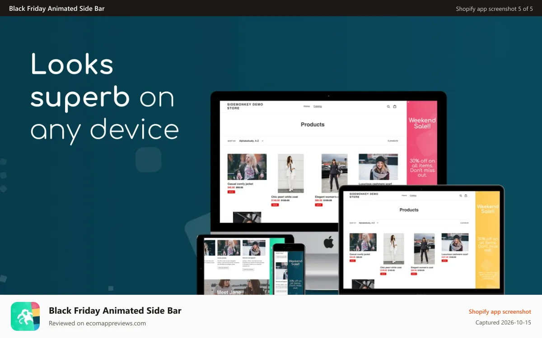Click SIDEMONKEY DEMO STORE title on the monitor
This screenshot has height=338, width=542.
click(x=245, y=106)
